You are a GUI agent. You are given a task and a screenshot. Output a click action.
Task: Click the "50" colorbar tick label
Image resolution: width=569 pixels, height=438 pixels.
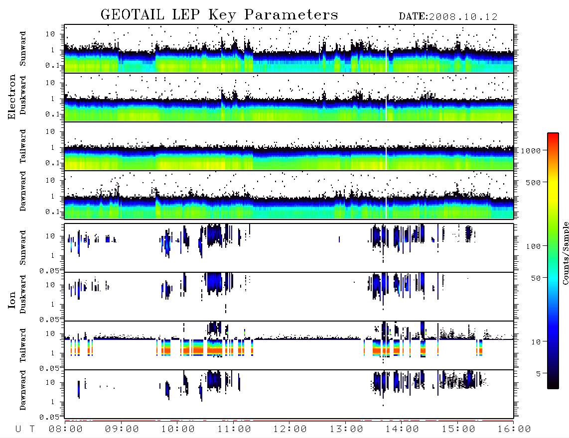coord(536,278)
